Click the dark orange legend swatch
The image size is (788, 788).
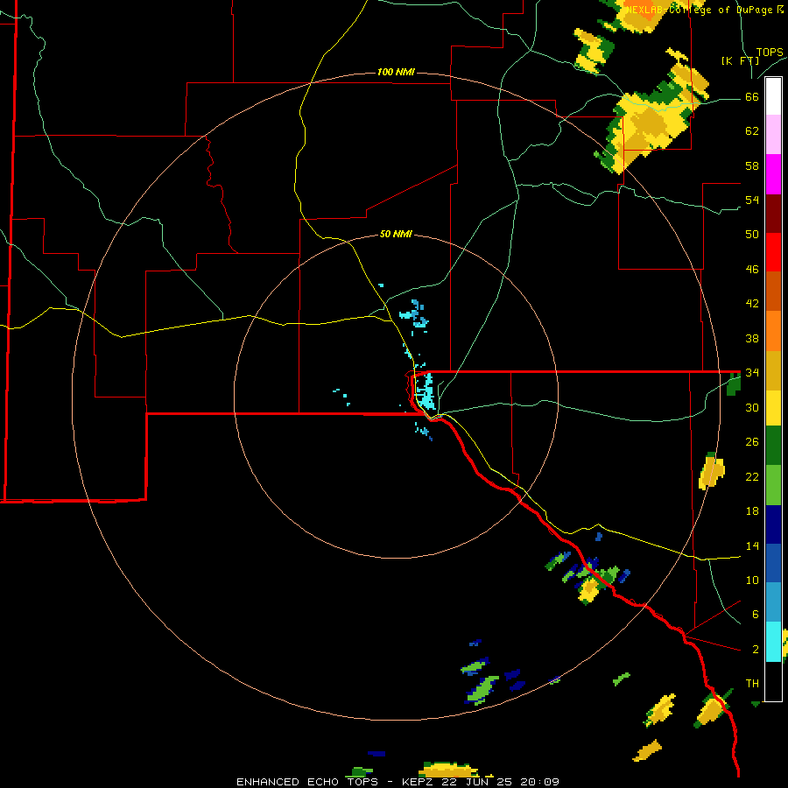point(773,292)
